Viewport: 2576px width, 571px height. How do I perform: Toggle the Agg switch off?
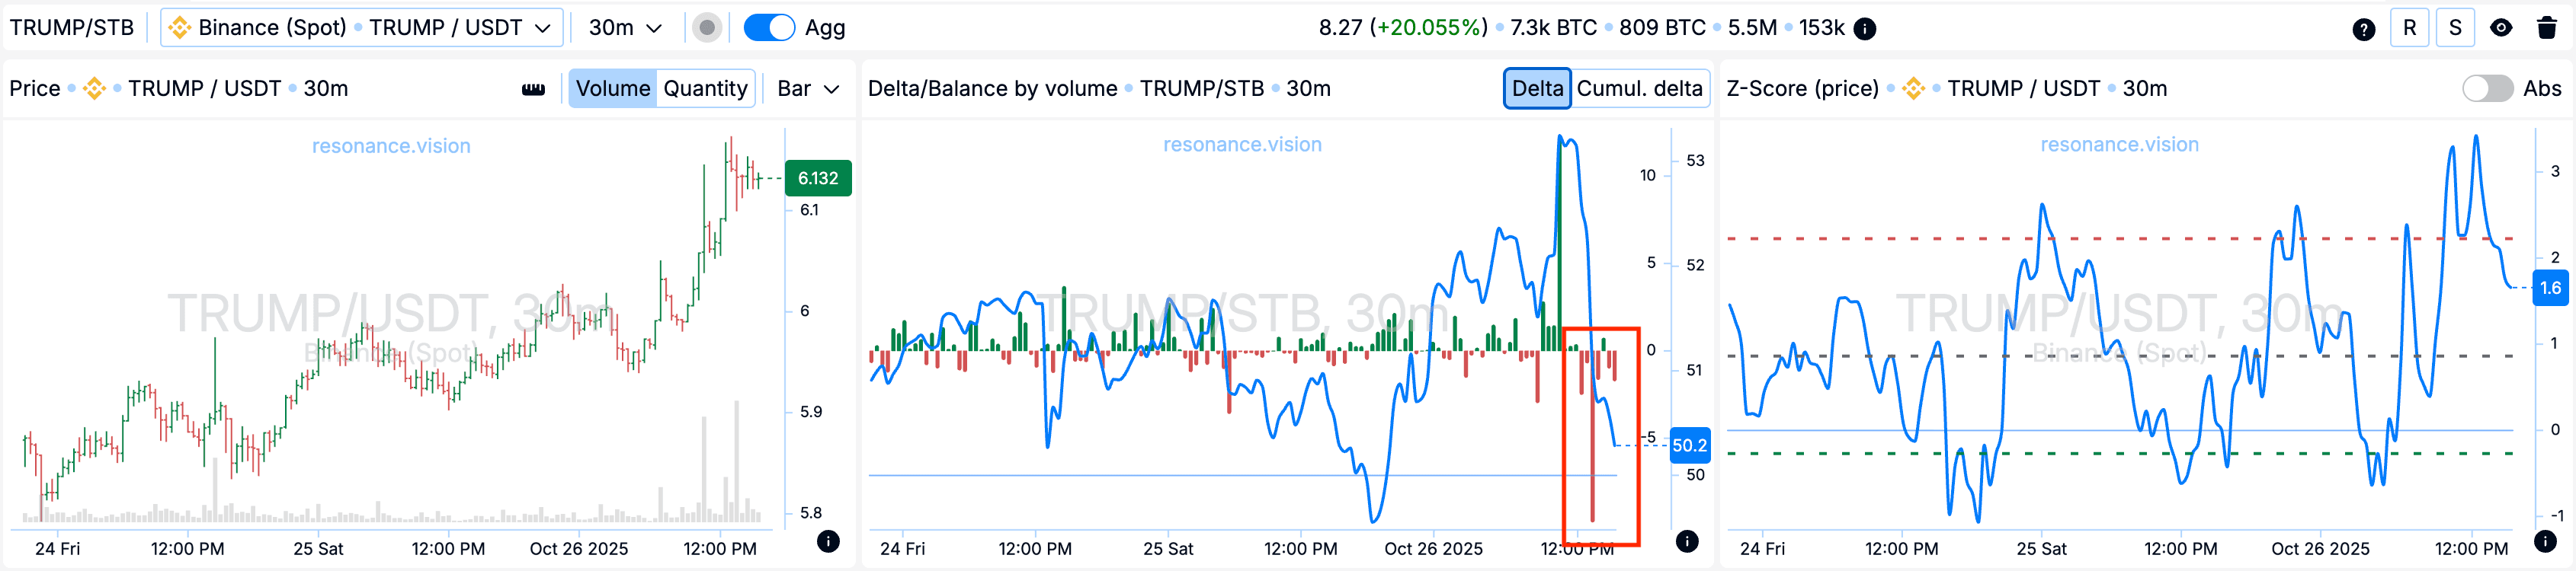769,28
